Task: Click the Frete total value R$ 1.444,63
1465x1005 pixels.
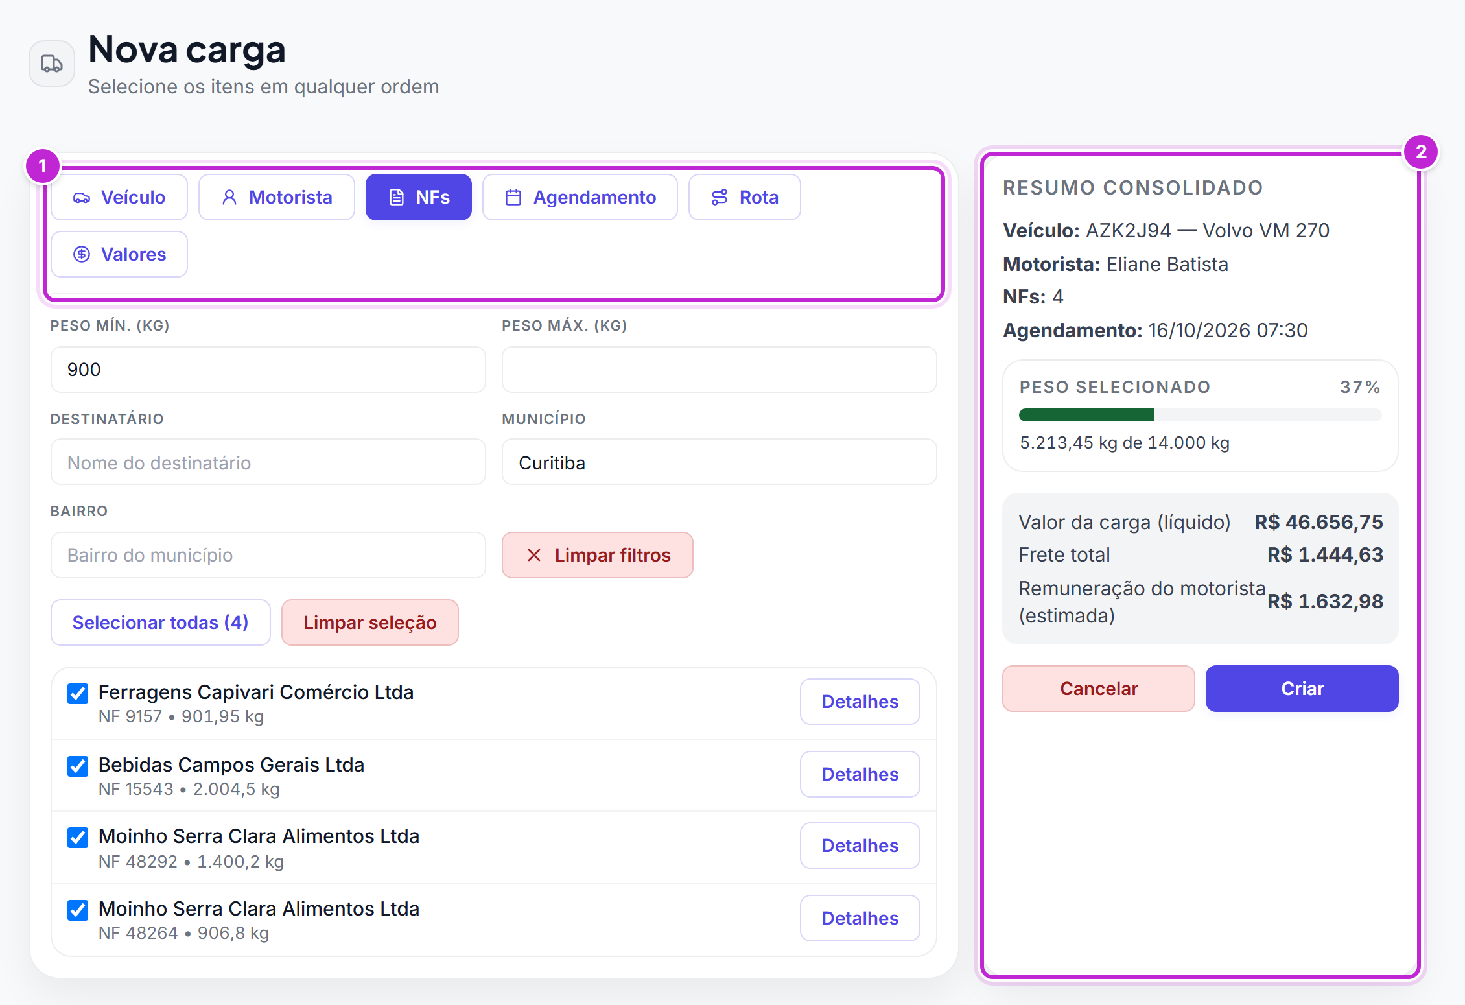Action: (x=1325, y=554)
